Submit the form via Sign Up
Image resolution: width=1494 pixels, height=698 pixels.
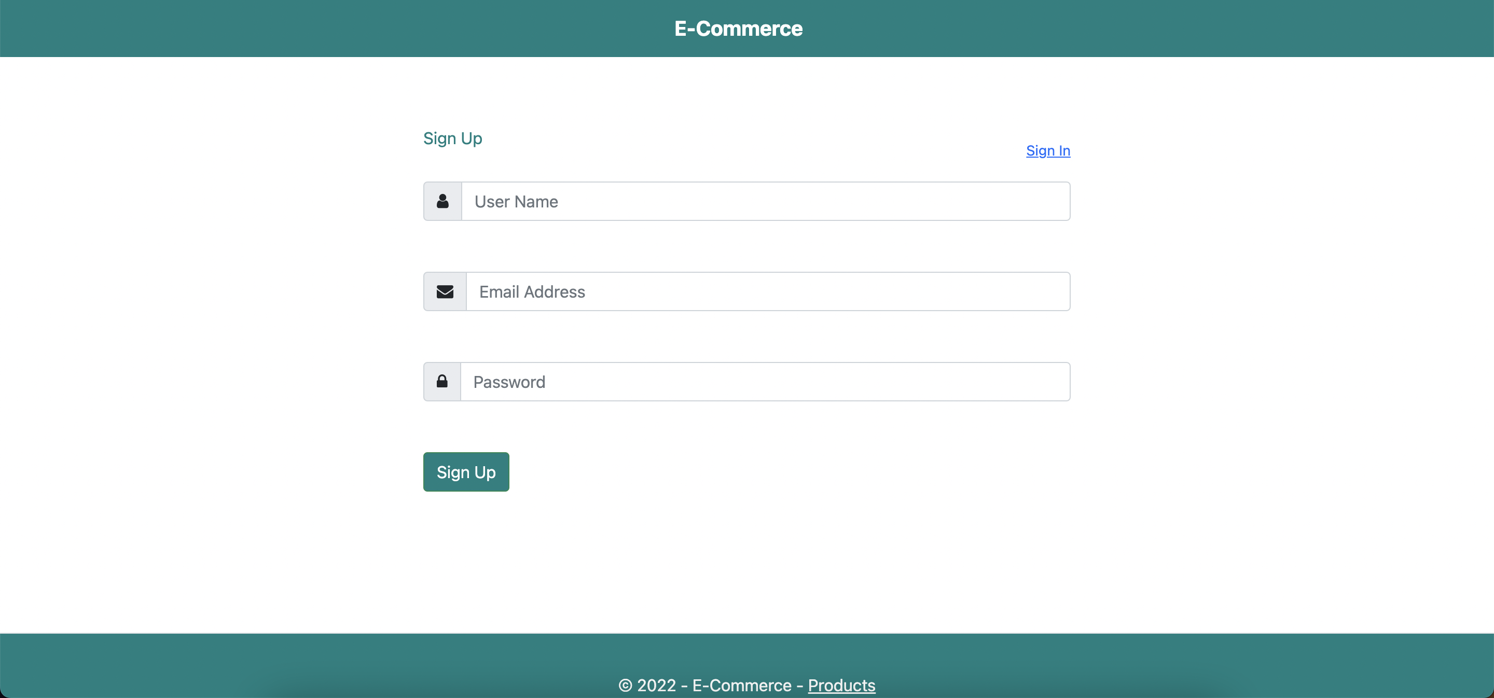click(466, 471)
